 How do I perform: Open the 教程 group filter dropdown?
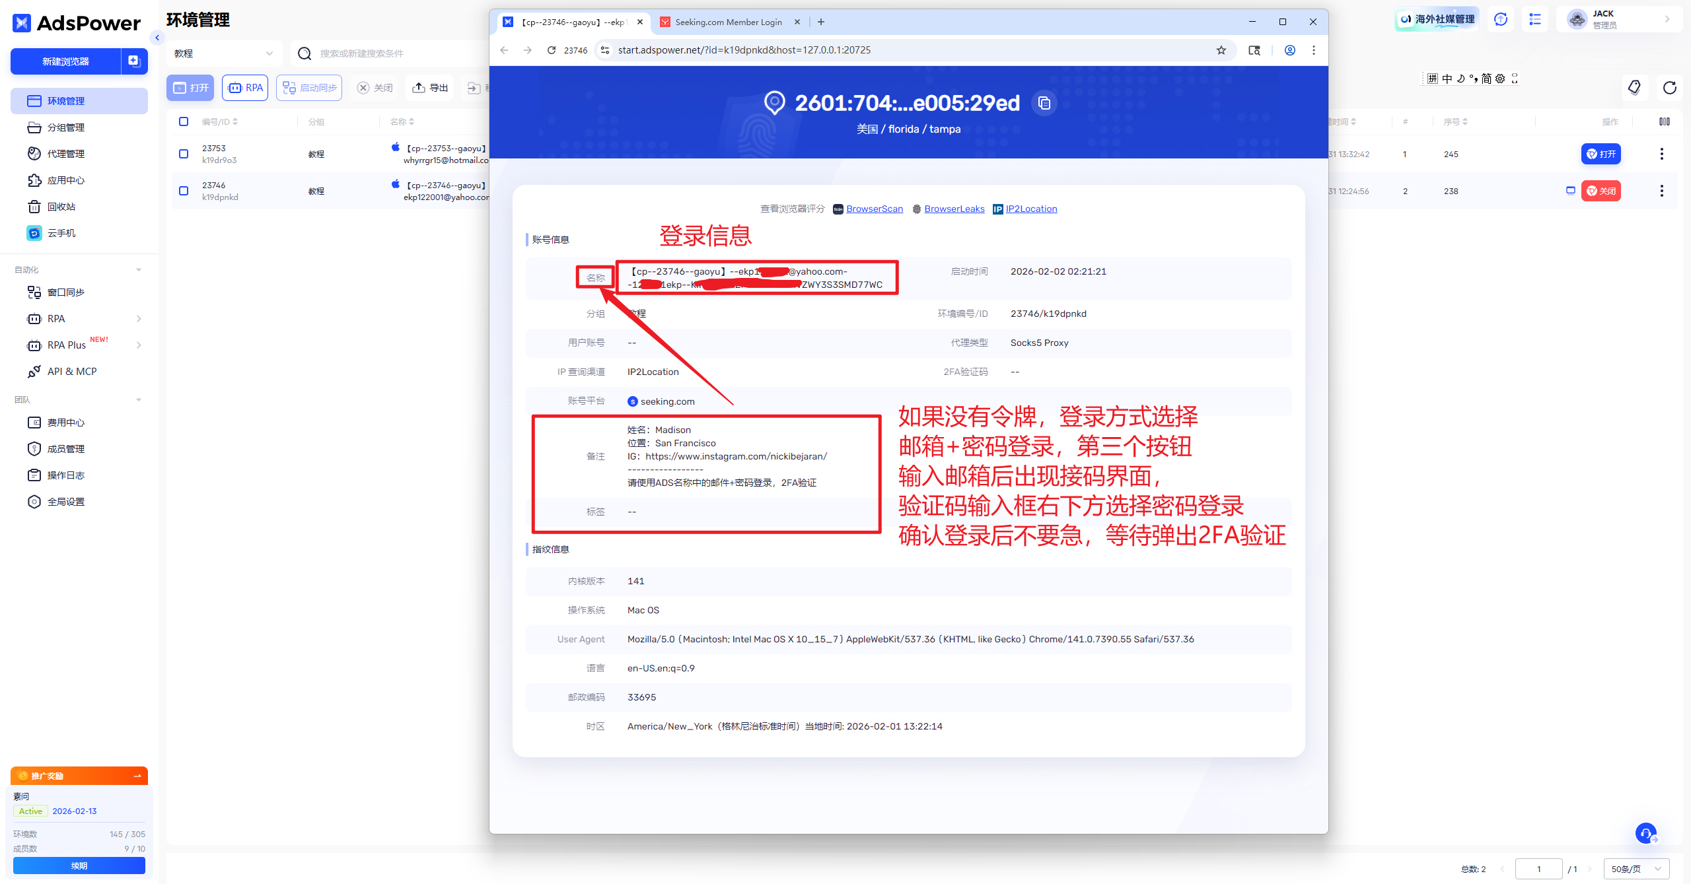pos(223,53)
